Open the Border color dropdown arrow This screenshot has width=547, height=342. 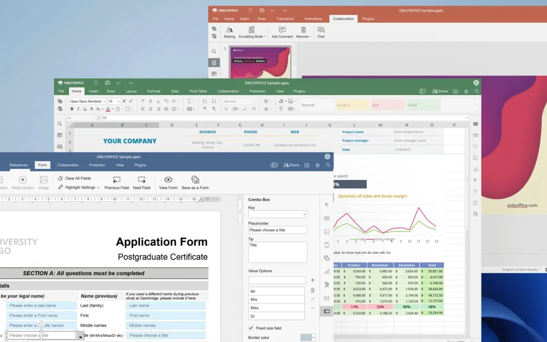(x=314, y=337)
